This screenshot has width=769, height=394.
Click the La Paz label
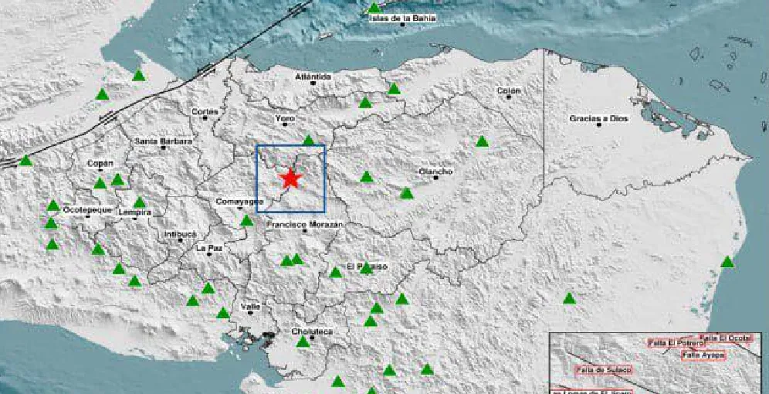point(209,248)
